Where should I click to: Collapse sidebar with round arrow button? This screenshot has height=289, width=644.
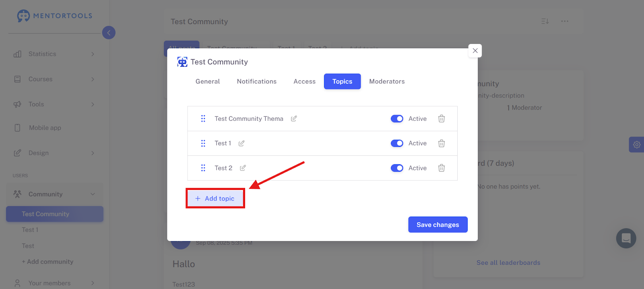pyautogui.click(x=109, y=33)
